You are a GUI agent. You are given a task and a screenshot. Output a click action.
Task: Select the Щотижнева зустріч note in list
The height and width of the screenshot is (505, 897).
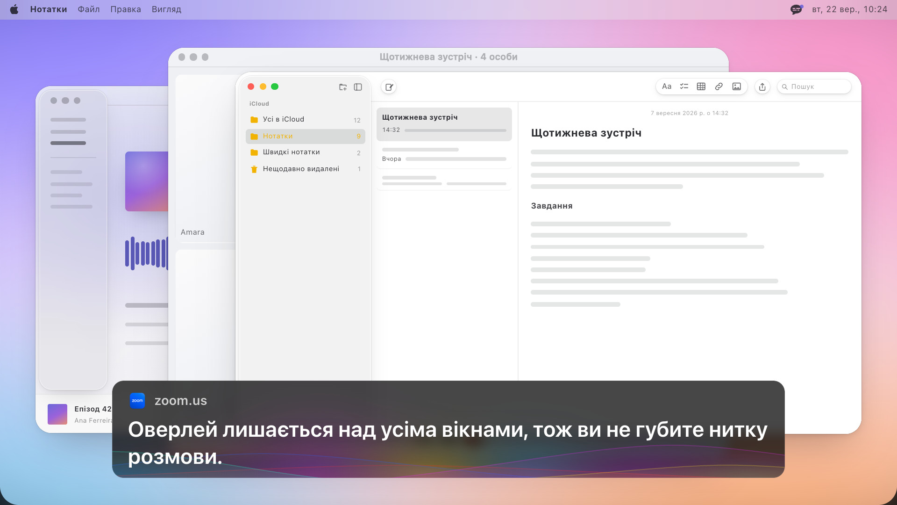444,124
